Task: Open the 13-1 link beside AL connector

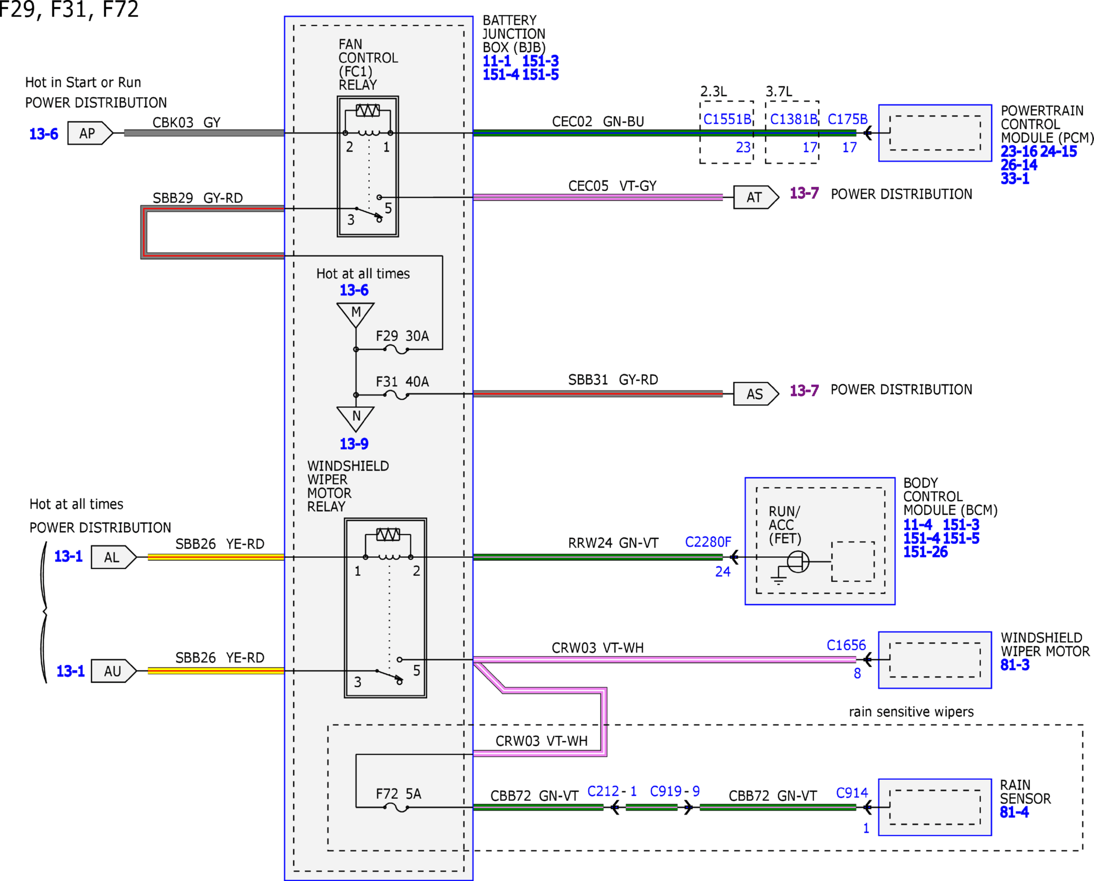Action: click(68, 556)
